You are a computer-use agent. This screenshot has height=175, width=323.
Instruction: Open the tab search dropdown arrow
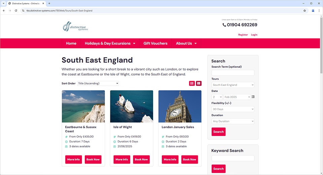point(3,3)
